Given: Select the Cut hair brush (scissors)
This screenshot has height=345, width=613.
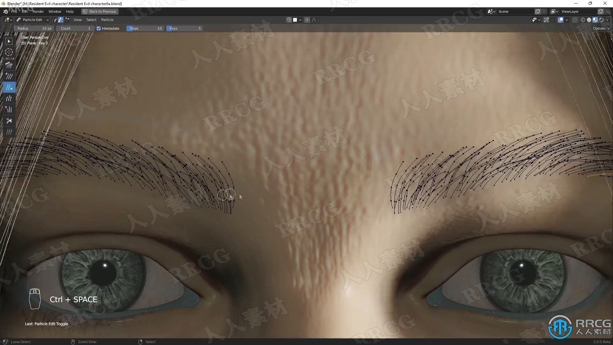Looking at the screenshot, I should click(9, 121).
